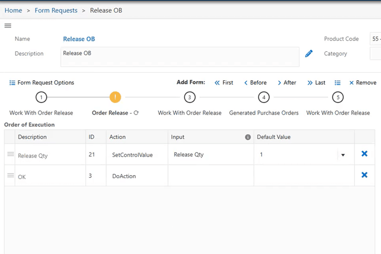Click the ID column header

(x=96, y=137)
